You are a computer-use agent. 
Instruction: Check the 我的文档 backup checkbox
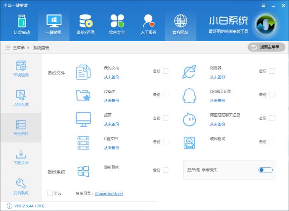pyautogui.click(x=165, y=71)
